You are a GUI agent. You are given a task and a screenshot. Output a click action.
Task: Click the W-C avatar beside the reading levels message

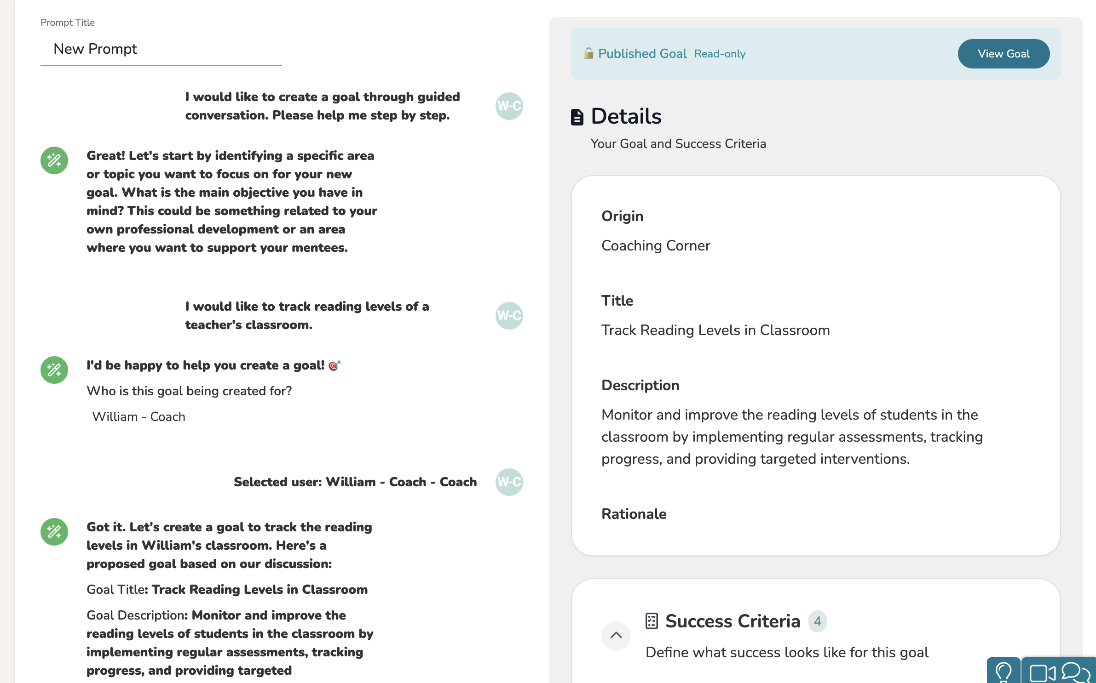pos(509,316)
